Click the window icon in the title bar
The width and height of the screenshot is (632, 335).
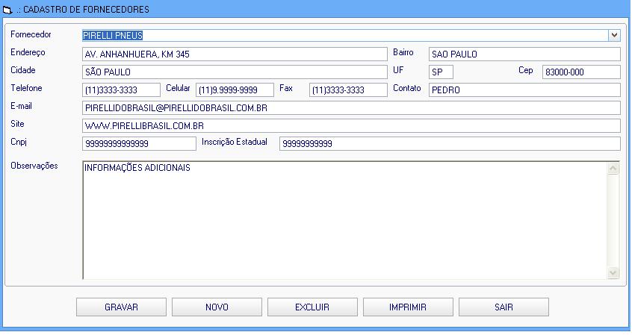[x=7, y=10]
